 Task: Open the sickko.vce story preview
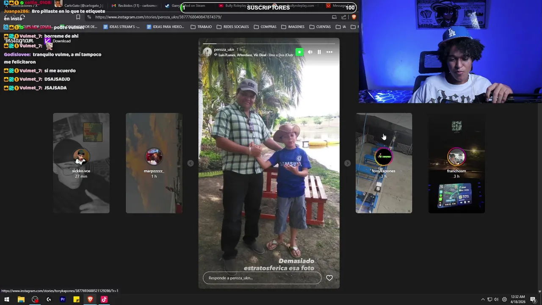coord(81,163)
